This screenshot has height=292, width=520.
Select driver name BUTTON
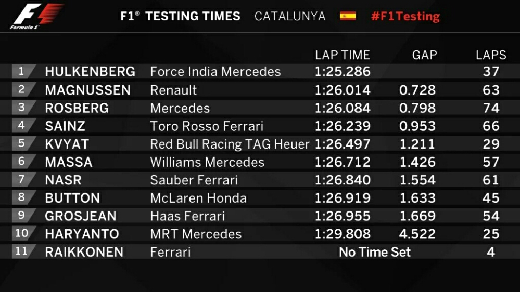click(x=72, y=198)
